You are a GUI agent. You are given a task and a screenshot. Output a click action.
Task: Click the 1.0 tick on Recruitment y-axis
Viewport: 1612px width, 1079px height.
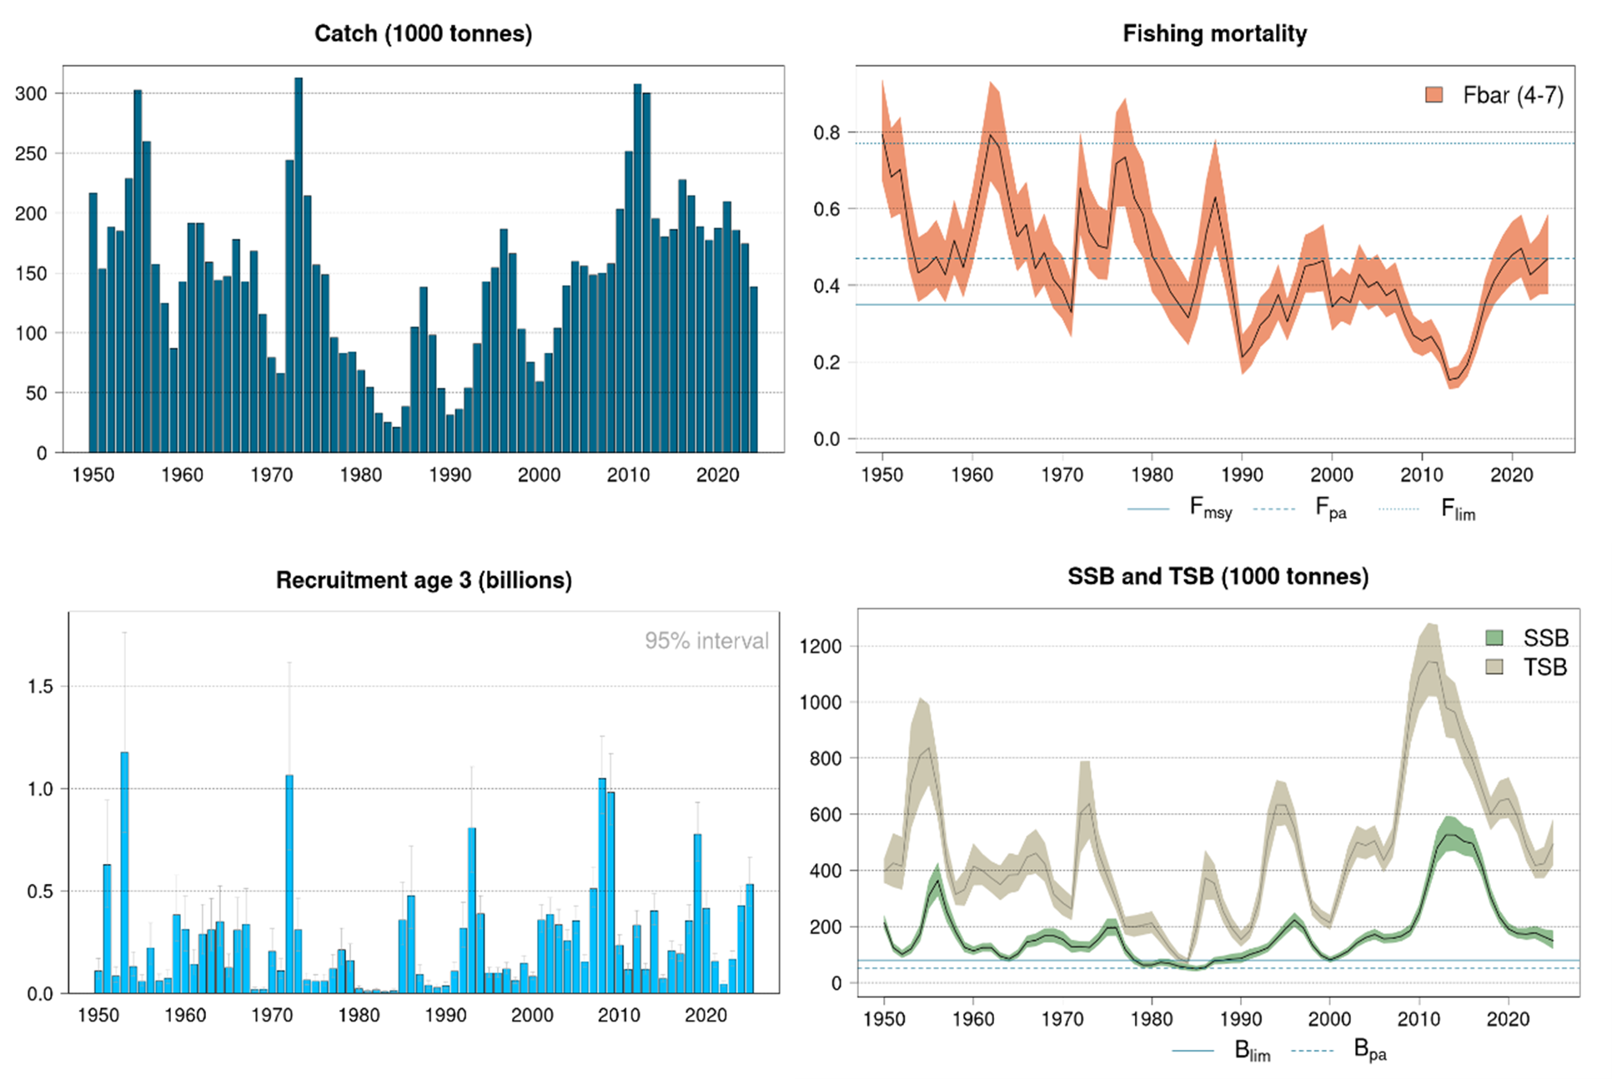(x=40, y=789)
